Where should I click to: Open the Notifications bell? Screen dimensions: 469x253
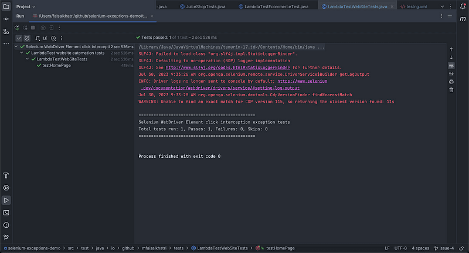(x=463, y=6)
